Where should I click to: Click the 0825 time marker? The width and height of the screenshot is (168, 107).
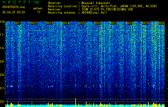82,23
